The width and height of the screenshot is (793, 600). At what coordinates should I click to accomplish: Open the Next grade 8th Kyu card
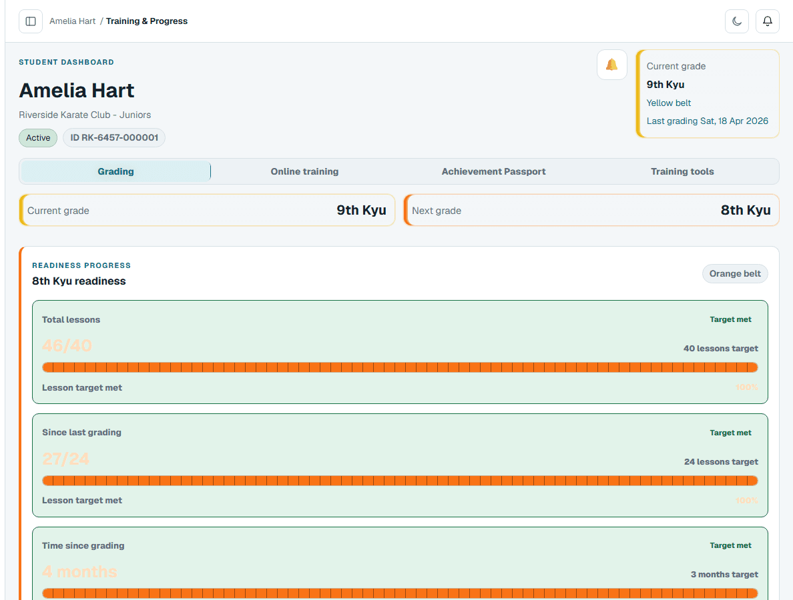point(591,210)
